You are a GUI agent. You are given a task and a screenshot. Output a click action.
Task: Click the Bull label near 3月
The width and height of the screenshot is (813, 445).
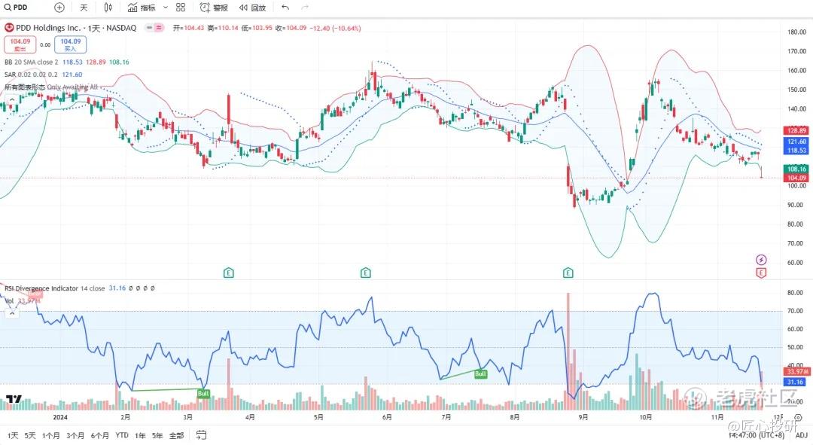pyautogui.click(x=203, y=394)
